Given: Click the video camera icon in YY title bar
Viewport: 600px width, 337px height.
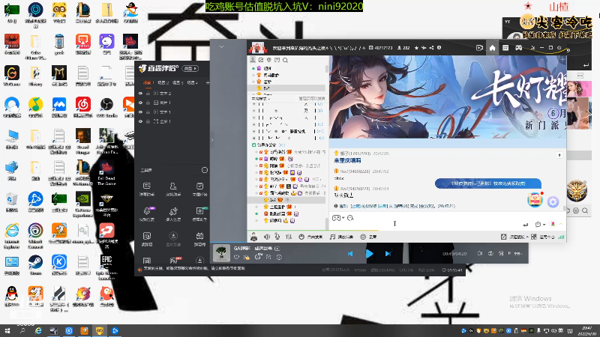Looking at the screenshot, I should 479,48.
